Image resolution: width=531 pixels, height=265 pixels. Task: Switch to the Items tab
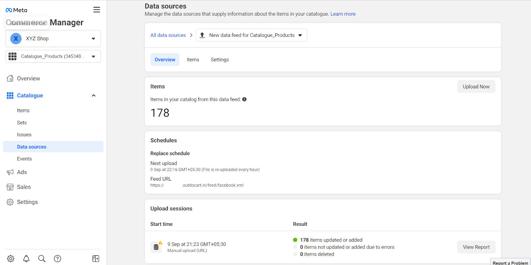[x=193, y=60]
